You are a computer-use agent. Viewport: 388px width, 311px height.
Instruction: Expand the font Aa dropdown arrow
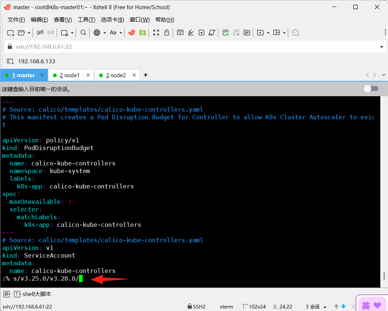coord(121,33)
